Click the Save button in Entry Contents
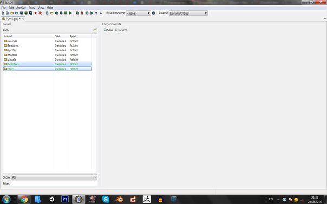Viewport: 327px width, 204px height. coord(108,30)
